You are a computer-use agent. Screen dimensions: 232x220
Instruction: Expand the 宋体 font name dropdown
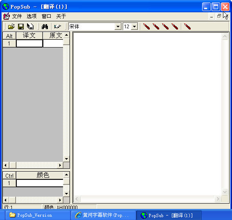(x=118, y=27)
